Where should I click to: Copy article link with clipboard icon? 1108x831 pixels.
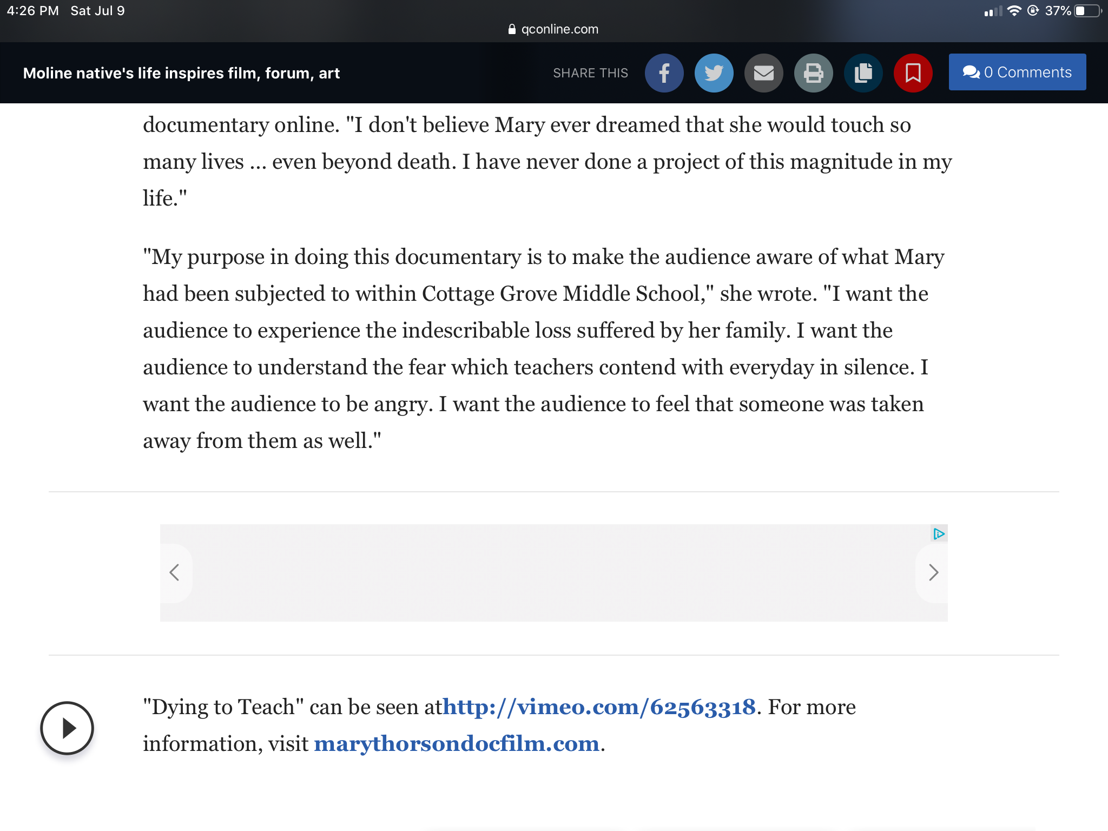click(x=863, y=73)
